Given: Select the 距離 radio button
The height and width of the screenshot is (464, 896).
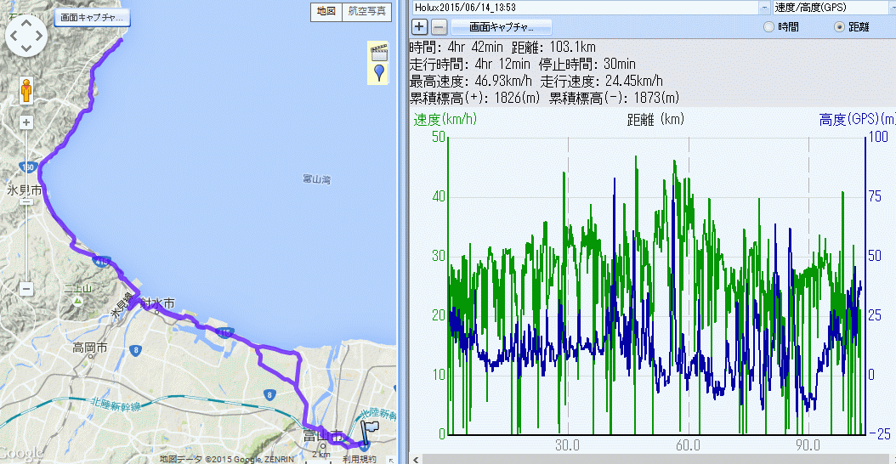Looking at the screenshot, I should click(840, 27).
